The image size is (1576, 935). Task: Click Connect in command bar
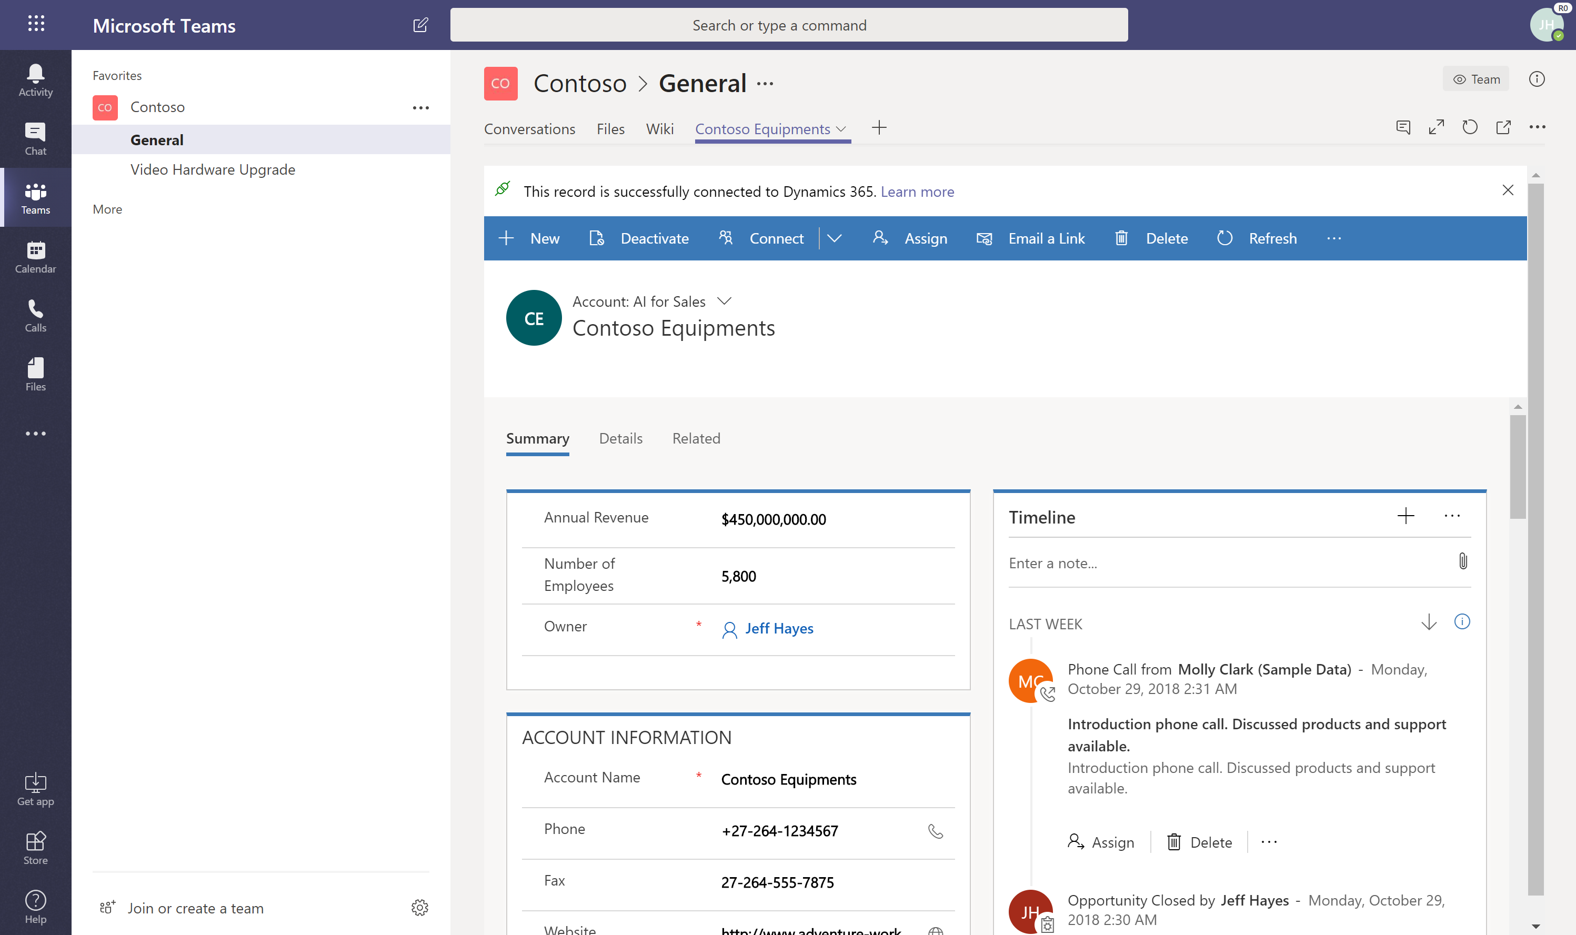pyautogui.click(x=761, y=238)
